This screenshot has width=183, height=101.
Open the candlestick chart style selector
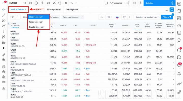point(30,3)
